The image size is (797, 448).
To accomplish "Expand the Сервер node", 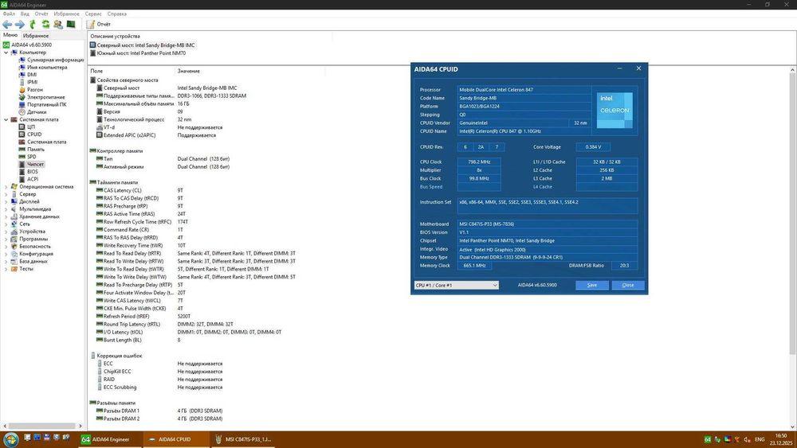I will (x=6, y=194).
